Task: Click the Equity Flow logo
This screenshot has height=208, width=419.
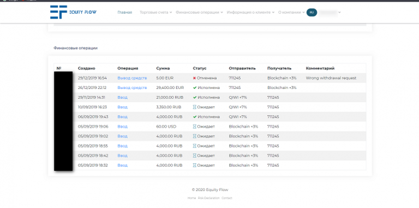Action: (x=73, y=12)
